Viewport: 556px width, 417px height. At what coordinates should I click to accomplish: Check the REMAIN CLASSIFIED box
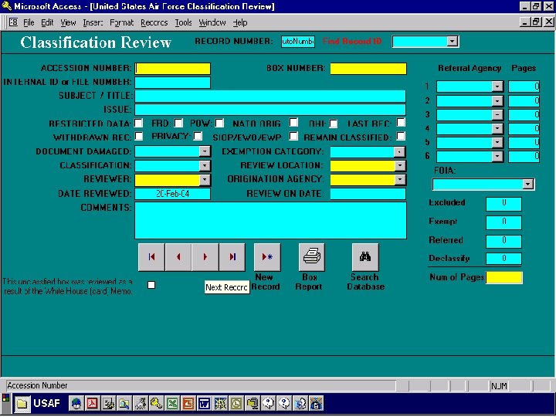click(401, 136)
